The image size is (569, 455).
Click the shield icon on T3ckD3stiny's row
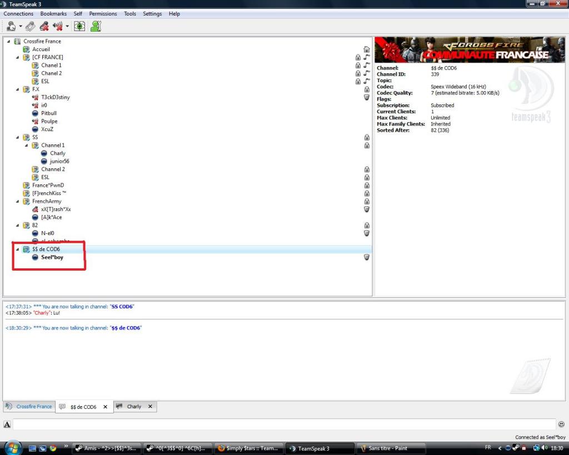point(367,97)
